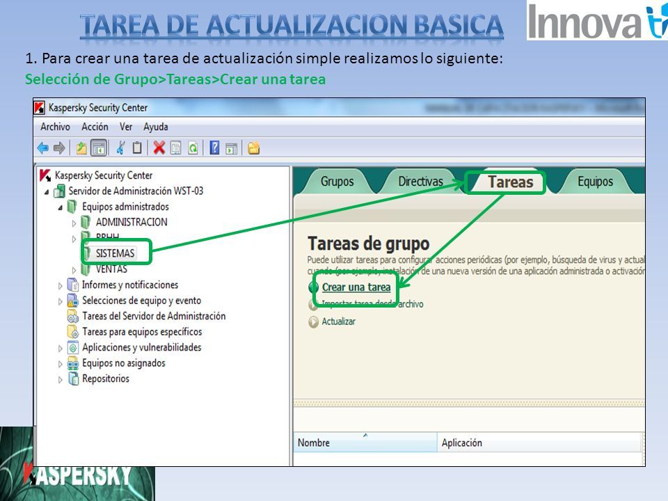
Task: Click the Kaspersky Security Center root node icon
Action: (45, 175)
